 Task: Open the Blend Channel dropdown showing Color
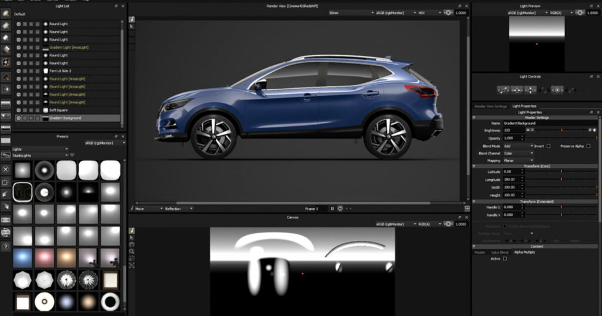[519, 153]
